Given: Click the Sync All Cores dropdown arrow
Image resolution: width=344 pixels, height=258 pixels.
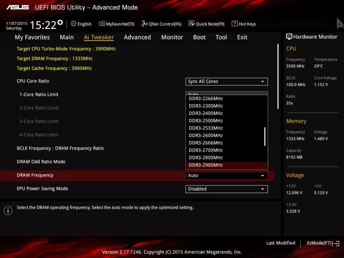Looking at the screenshot, I should click(x=262, y=82).
